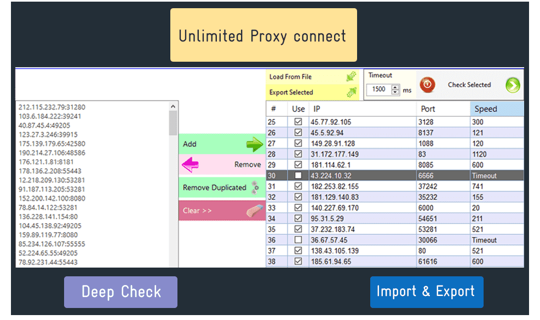
Task: Click the green Check Selected arrow icon
Action: click(513, 85)
